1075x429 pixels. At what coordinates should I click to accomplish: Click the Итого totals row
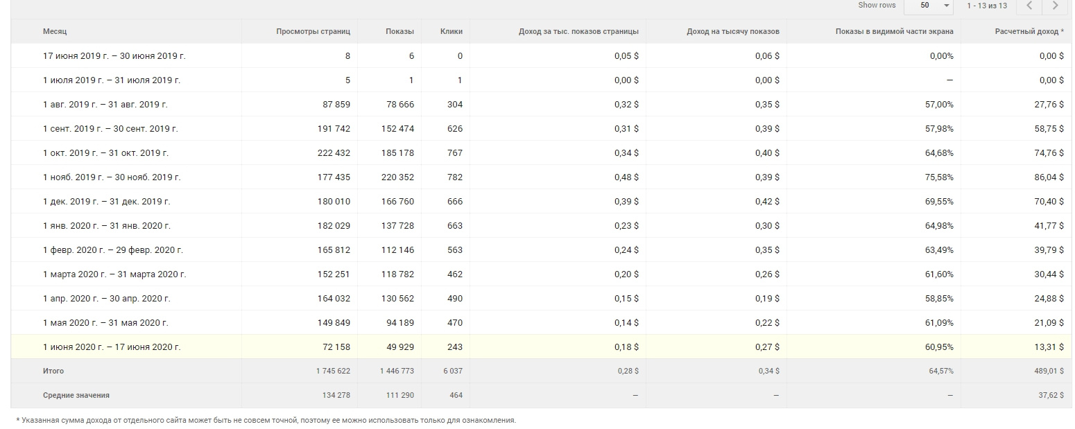click(x=53, y=371)
